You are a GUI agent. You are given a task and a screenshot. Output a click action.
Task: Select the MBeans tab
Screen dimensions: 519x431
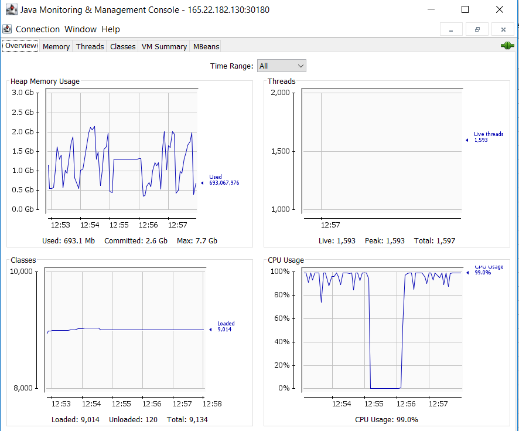tap(205, 46)
